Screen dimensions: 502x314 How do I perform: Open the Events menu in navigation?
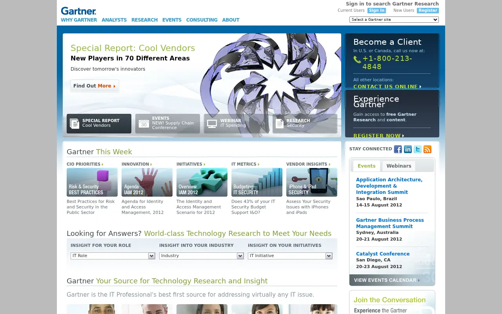click(x=172, y=20)
